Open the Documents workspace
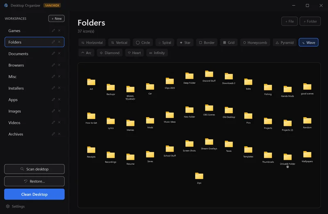Screen dimensions: 328x214 coord(34,53)
